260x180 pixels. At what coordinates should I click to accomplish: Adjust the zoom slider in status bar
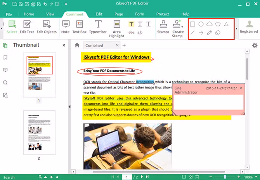[x=225, y=177]
